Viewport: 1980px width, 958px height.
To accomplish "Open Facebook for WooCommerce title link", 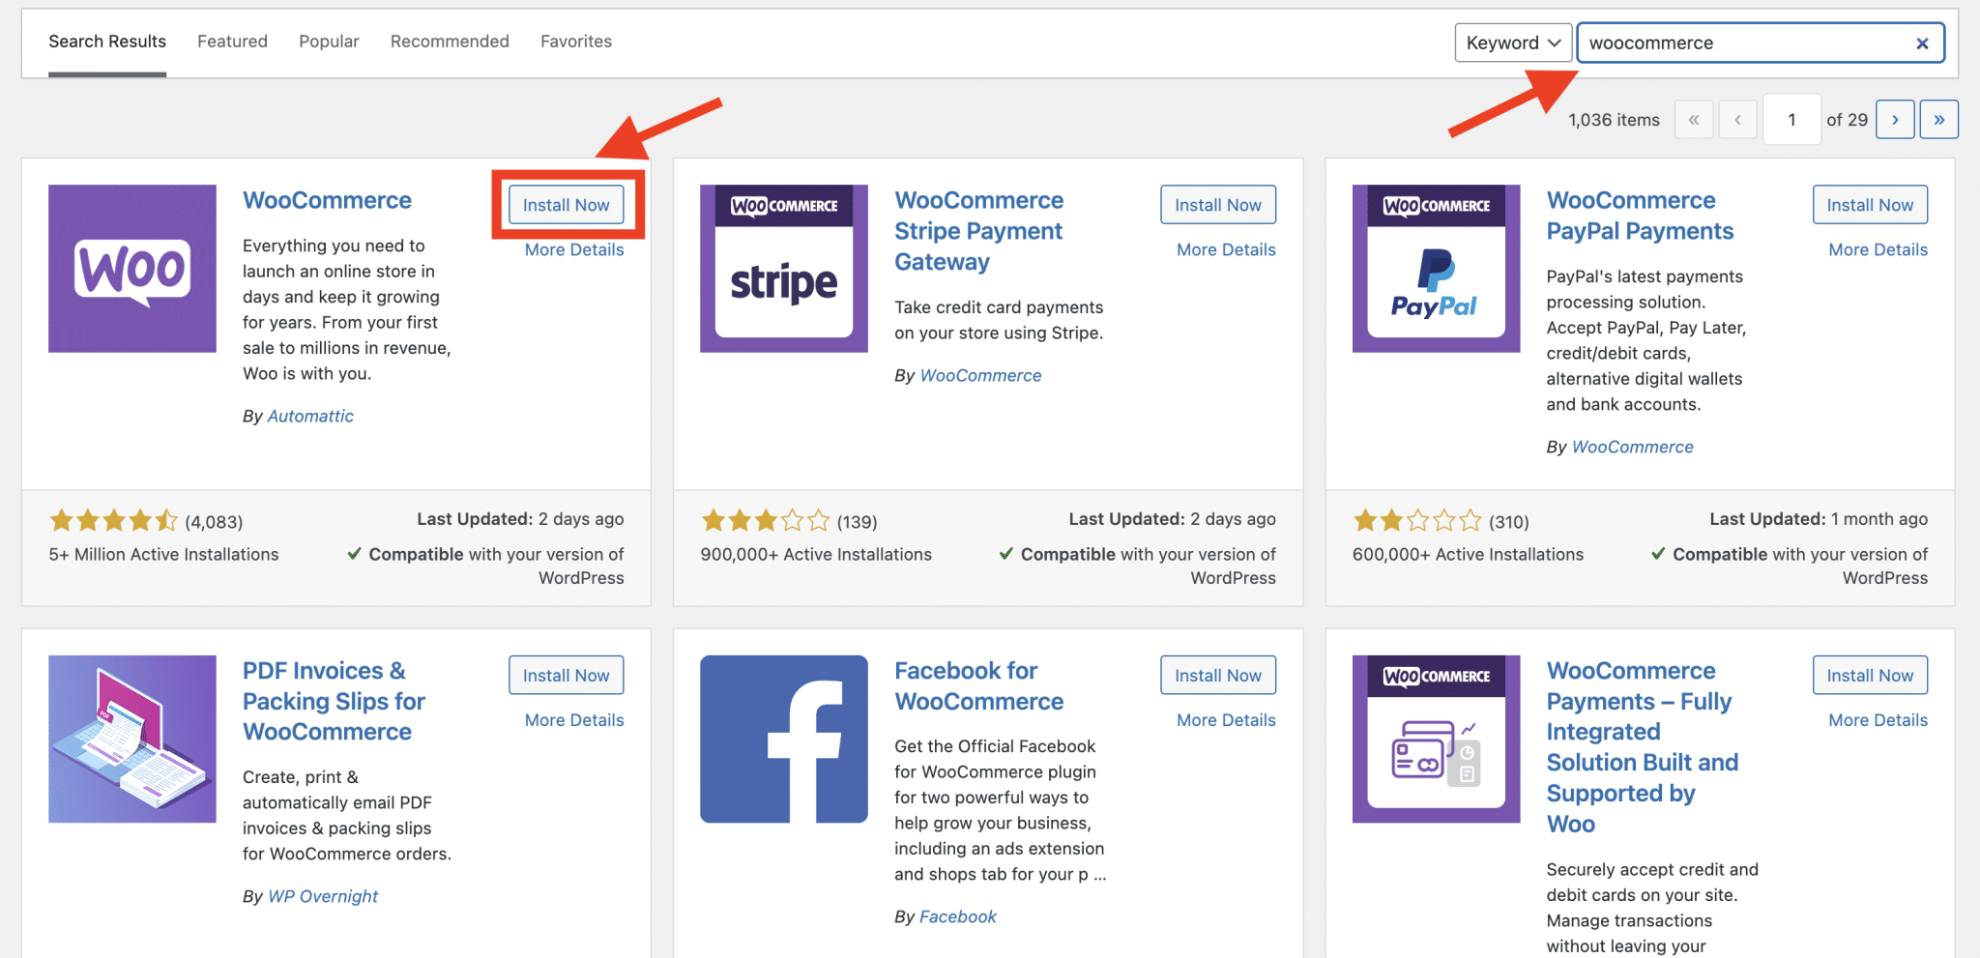I will tap(978, 686).
